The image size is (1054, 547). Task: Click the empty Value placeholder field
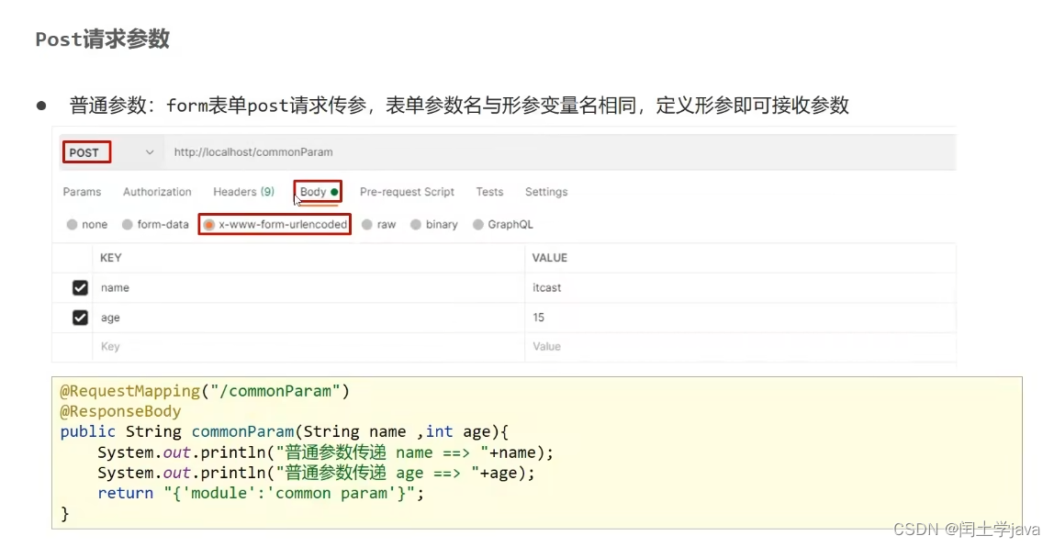[740, 347]
